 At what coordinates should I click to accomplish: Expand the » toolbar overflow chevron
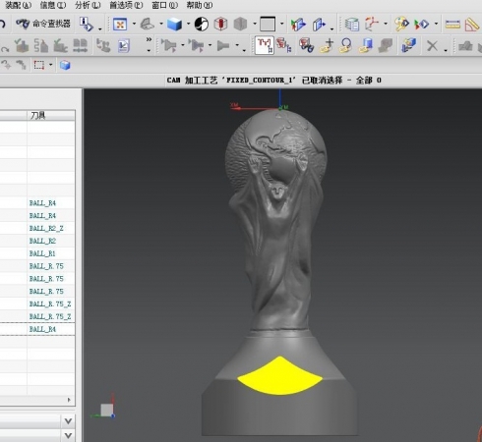[149, 39]
